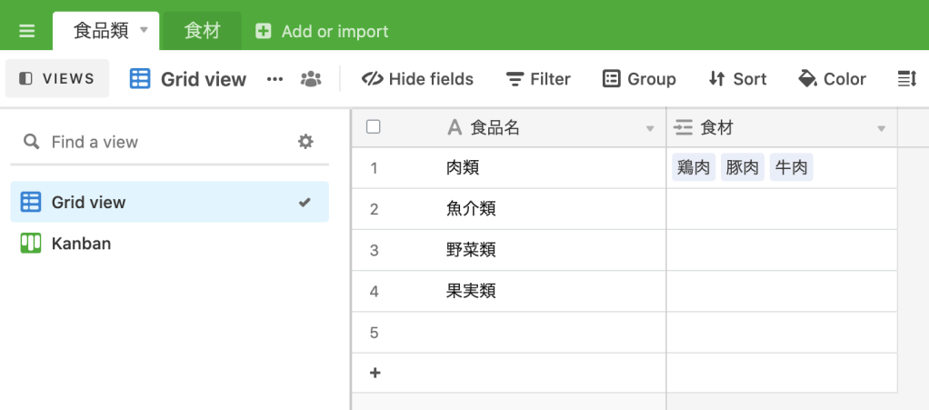Open the 食材 column header dropdown

pyautogui.click(x=881, y=128)
